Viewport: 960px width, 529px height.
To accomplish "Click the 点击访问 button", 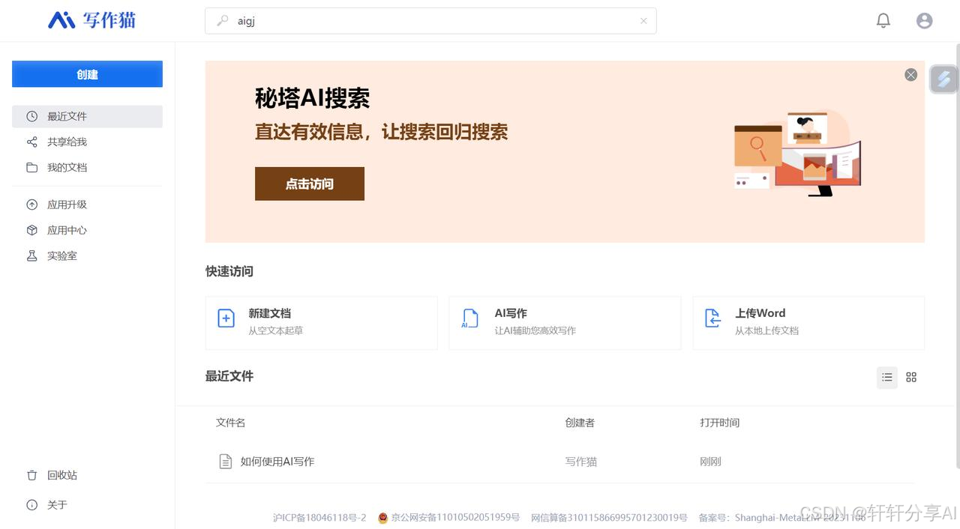I will pyautogui.click(x=310, y=184).
